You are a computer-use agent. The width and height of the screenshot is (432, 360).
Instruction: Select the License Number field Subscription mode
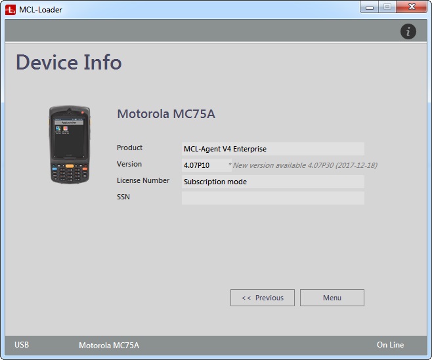(272, 182)
